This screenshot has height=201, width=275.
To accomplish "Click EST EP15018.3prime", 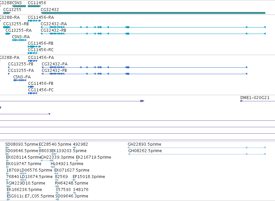I will click(74, 180).
